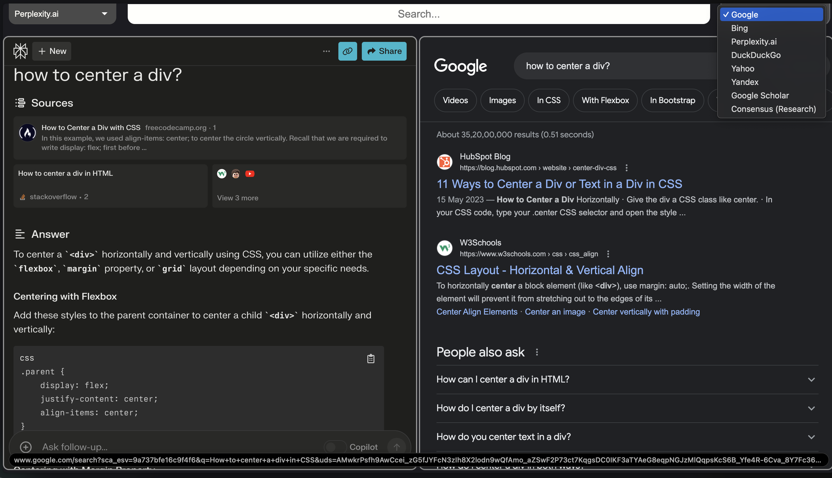Click the About 35,20,00,000 results text
Image resolution: width=832 pixels, height=478 pixels.
[515, 135]
